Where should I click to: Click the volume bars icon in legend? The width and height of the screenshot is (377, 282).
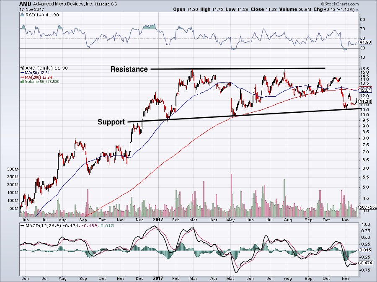23,81
